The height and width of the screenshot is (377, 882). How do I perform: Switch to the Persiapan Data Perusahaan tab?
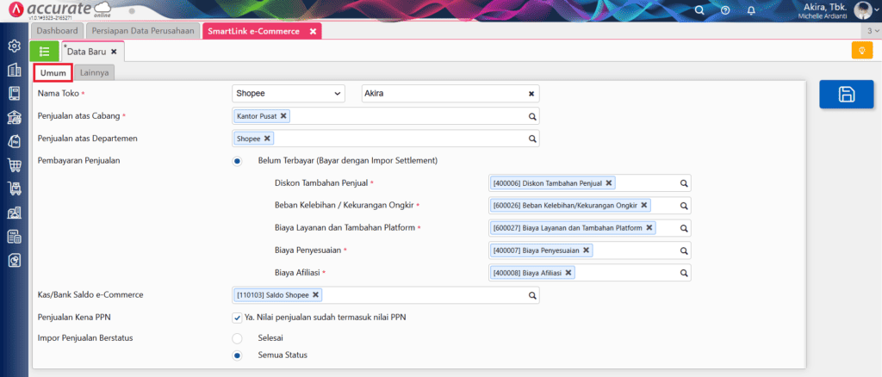click(142, 31)
